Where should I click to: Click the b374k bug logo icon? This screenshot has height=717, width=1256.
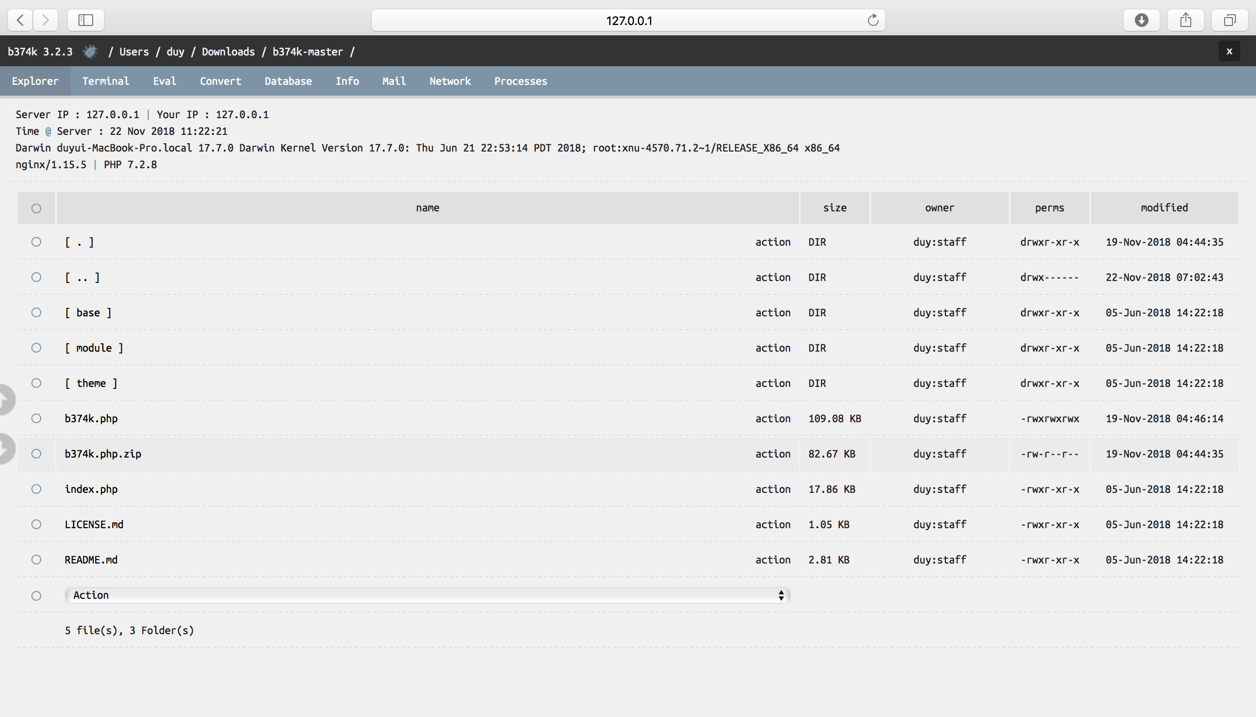[x=91, y=51]
